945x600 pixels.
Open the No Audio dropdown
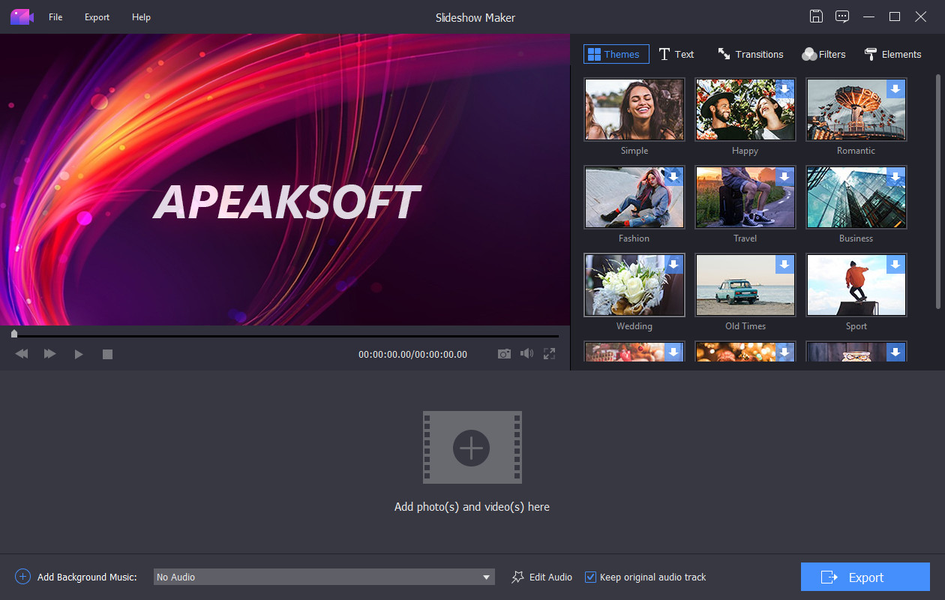click(x=324, y=577)
